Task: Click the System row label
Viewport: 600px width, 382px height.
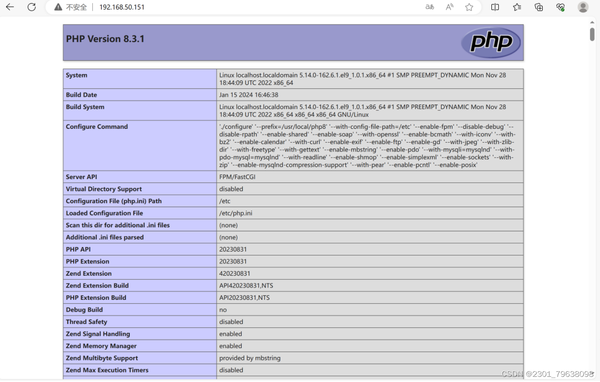Action: coord(77,75)
